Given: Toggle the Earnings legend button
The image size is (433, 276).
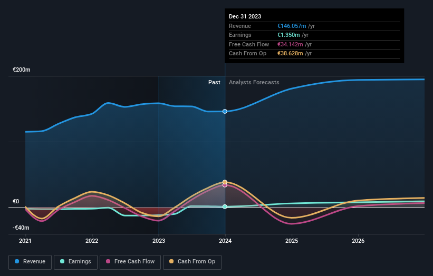Looking at the screenshot, I should click(x=75, y=262).
